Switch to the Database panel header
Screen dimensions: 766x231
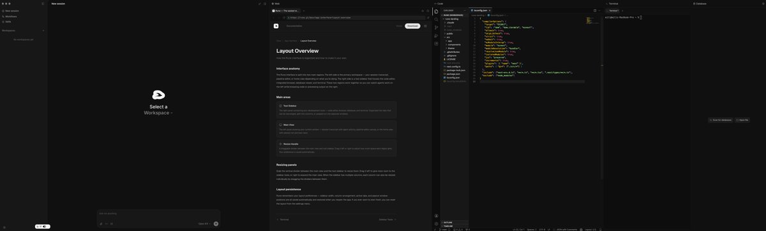(x=700, y=3)
